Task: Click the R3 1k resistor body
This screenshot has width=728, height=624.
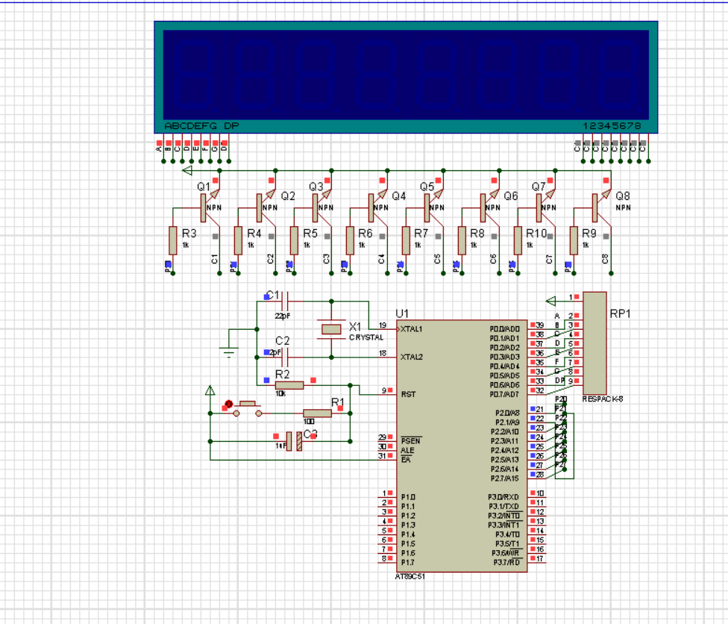Action: pos(173,240)
